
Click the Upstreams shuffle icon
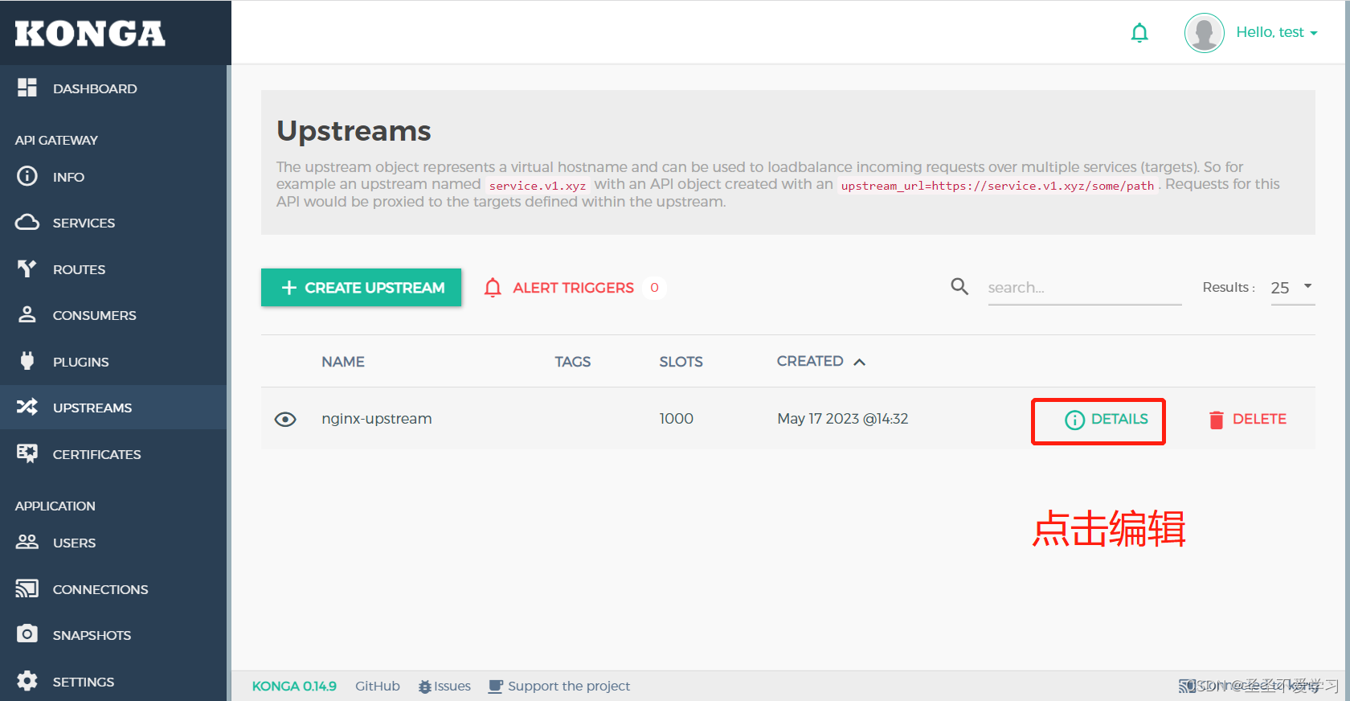(x=27, y=407)
